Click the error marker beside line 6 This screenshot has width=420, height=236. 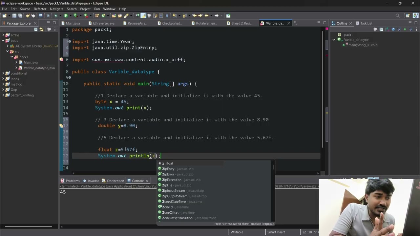61,60
